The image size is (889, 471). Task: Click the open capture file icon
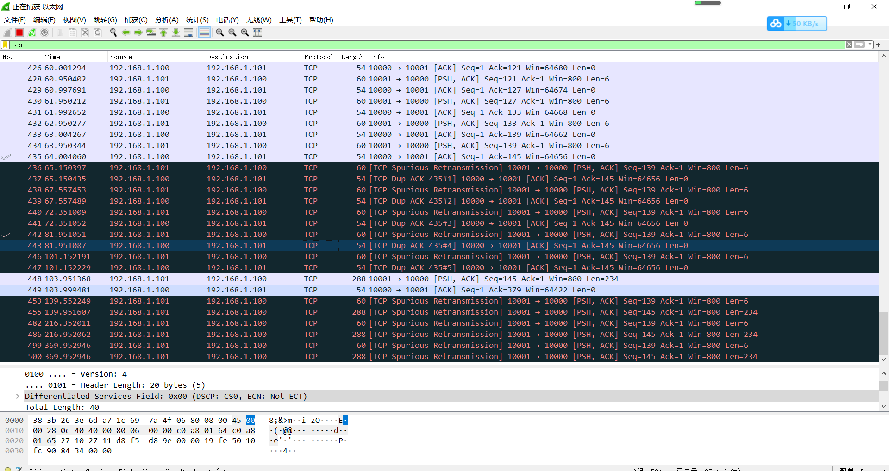(60, 32)
